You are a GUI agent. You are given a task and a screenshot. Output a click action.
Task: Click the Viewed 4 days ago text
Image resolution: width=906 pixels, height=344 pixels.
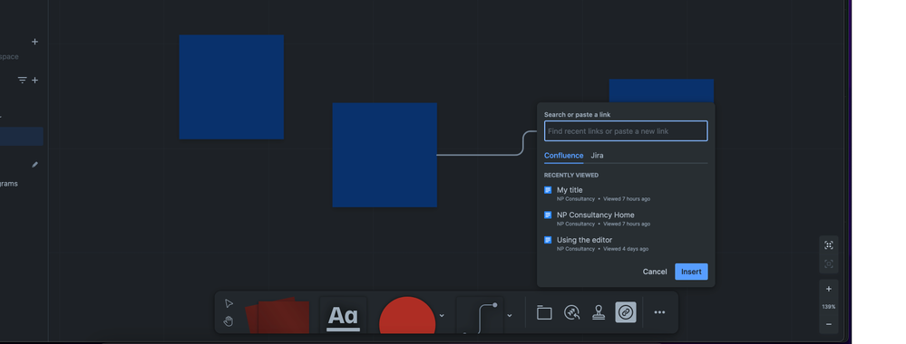tap(626, 249)
